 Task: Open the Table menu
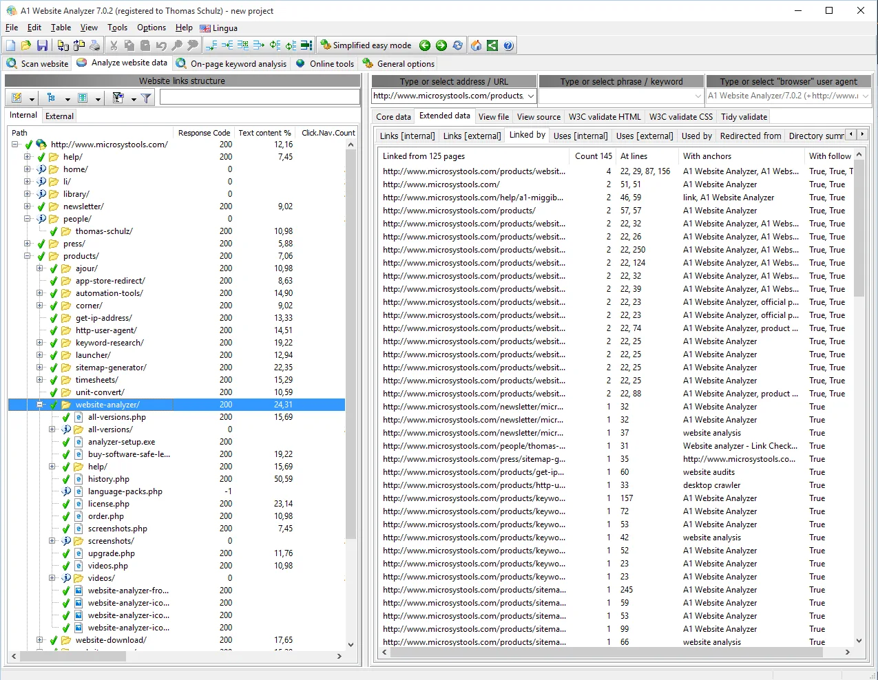[x=61, y=28]
